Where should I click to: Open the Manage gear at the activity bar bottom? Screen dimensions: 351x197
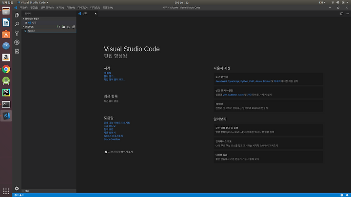coord(17,188)
